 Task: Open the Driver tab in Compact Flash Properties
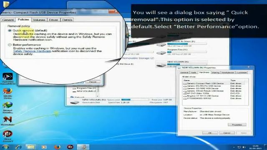(x=53, y=20)
